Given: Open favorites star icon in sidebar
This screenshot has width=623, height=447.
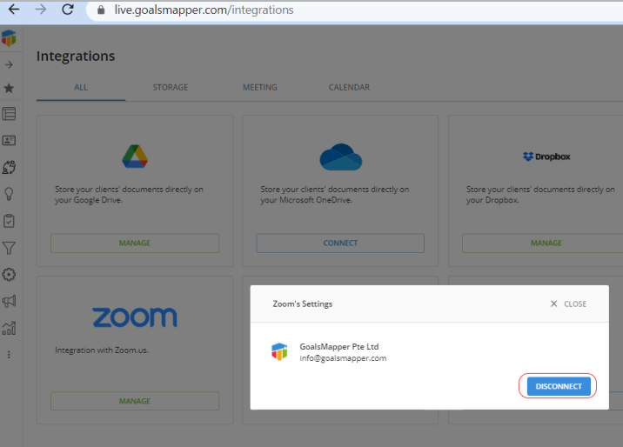Looking at the screenshot, I should click(x=9, y=88).
